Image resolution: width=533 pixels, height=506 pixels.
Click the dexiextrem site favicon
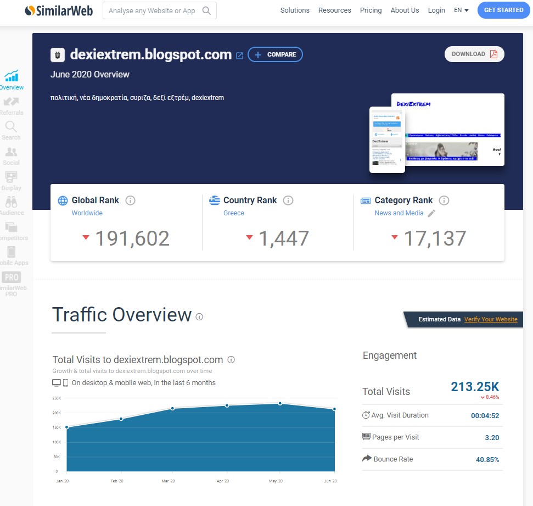point(58,55)
